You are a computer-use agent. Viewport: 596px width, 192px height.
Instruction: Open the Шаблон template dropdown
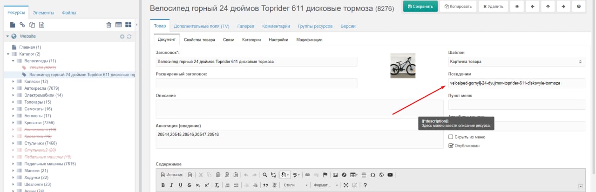[516, 61]
